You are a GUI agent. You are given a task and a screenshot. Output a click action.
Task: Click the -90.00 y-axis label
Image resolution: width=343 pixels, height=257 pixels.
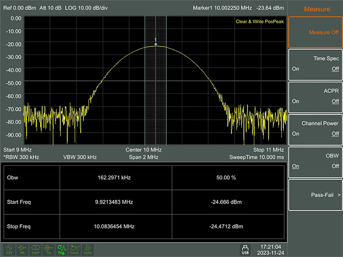(x=14, y=135)
